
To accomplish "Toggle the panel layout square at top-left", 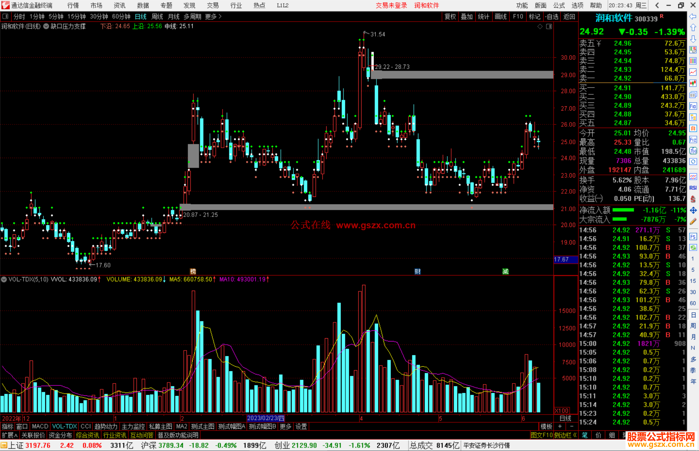I will coord(6,16).
